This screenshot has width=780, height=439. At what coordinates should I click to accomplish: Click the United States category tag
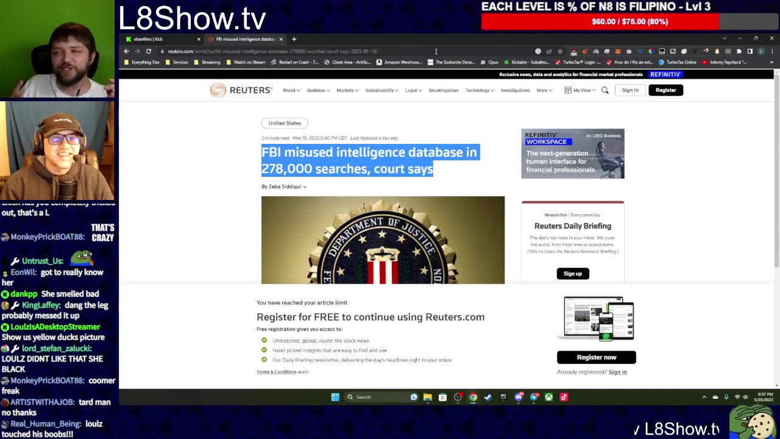pyautogui.click(x=285, y=123)
